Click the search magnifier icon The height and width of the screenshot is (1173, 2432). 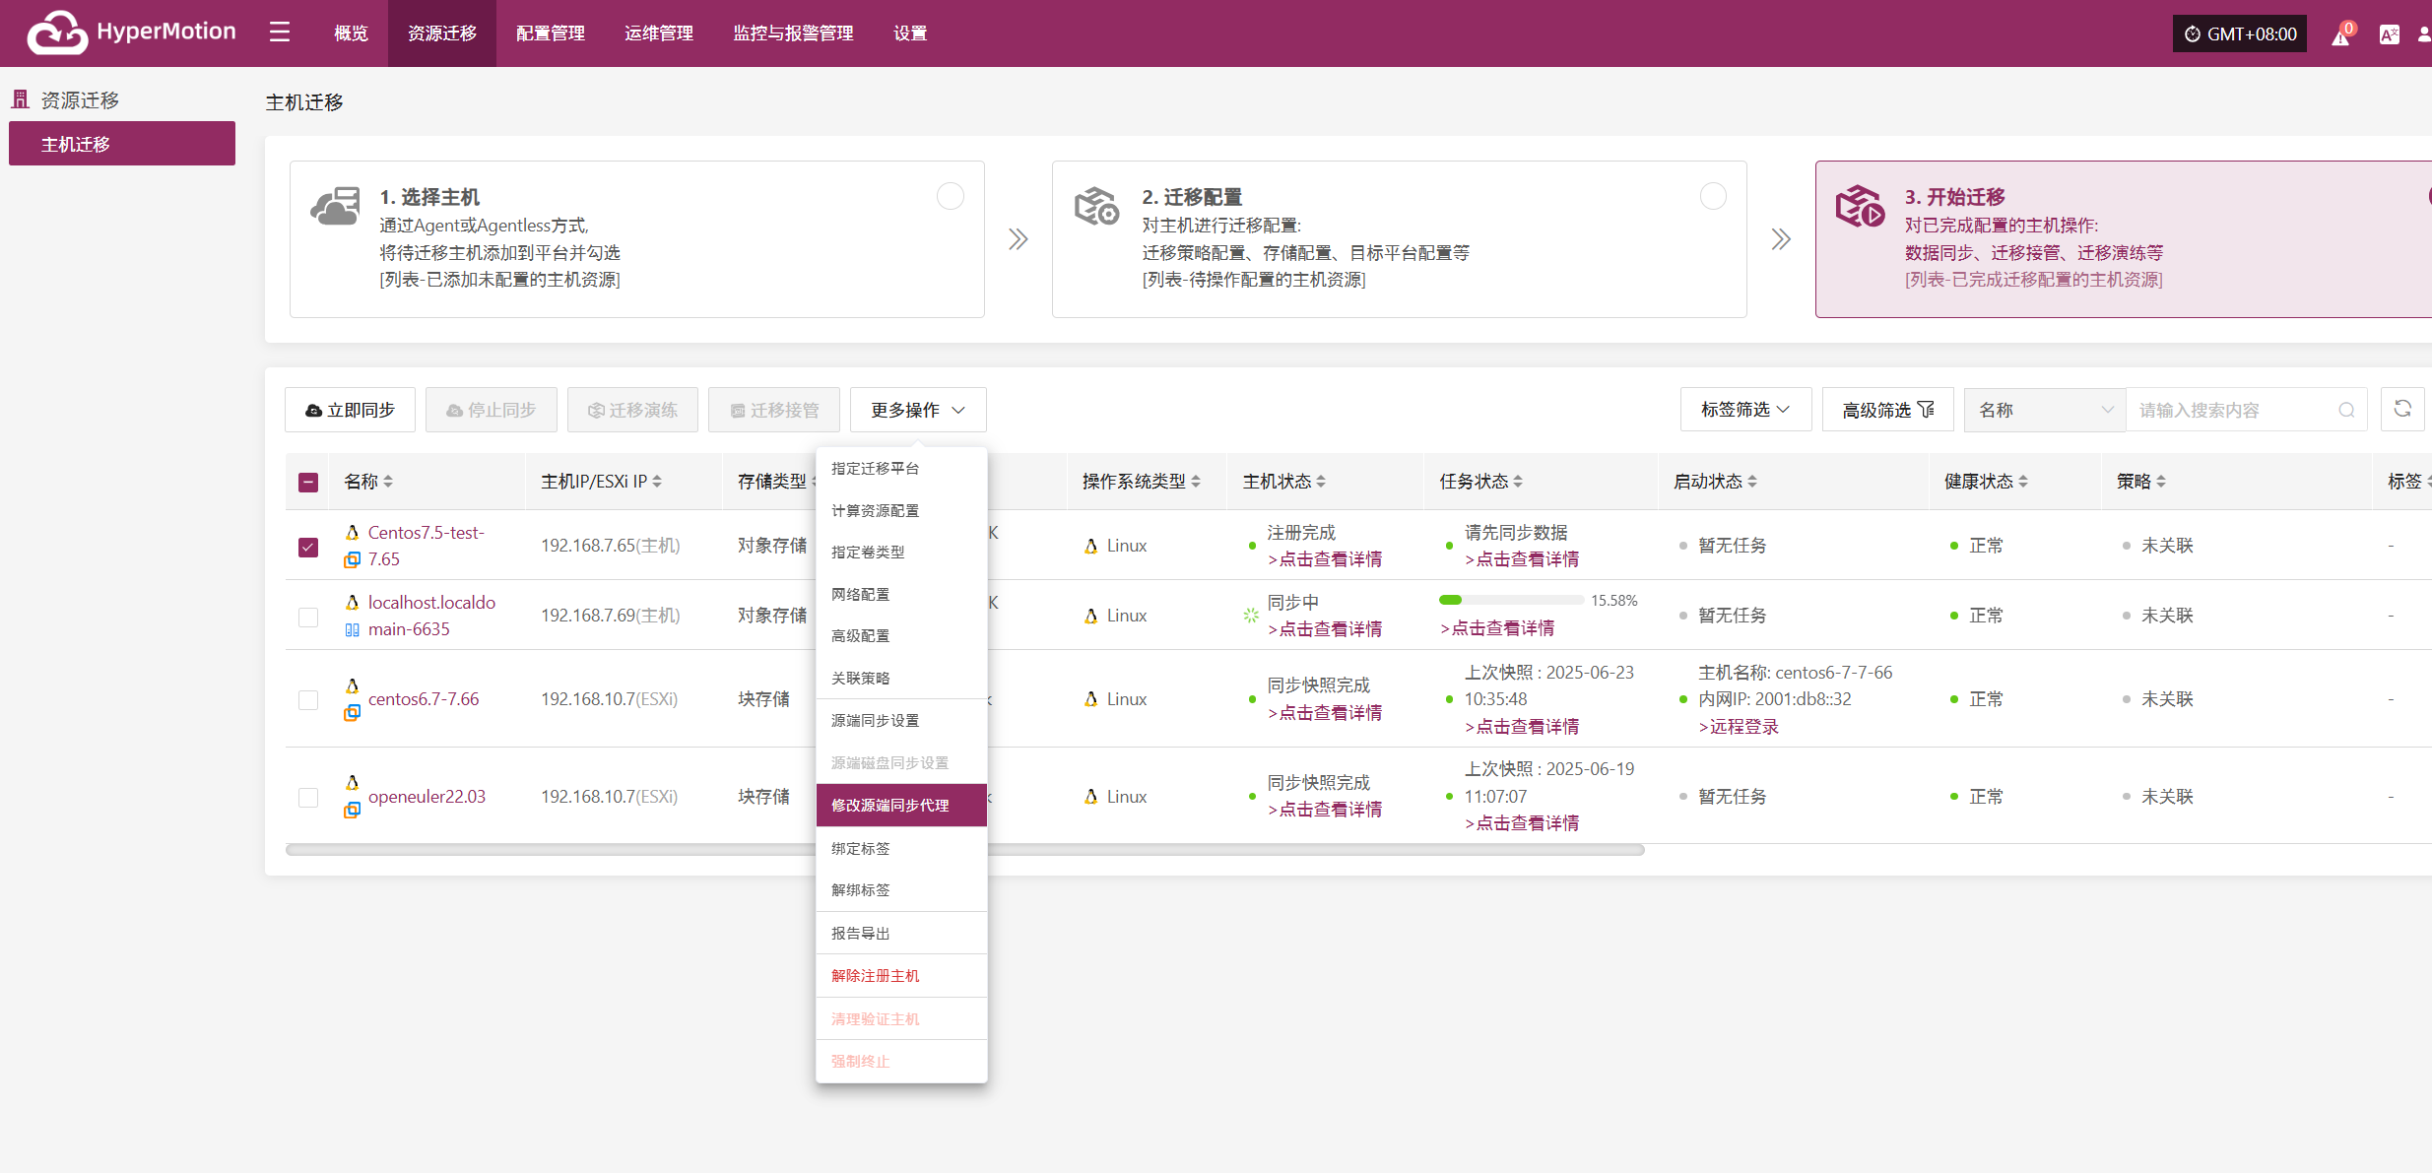2346,411
